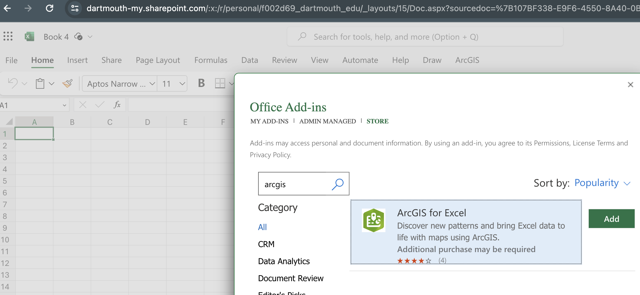Screen dimensions: 640x295
Task: Filter by Data Analytics category
Action: coord(284,261)
